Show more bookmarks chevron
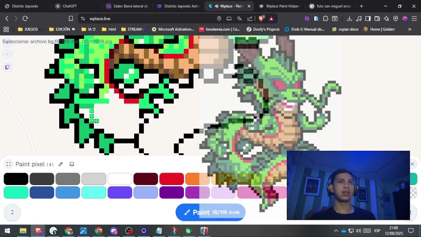 [410, 29]
